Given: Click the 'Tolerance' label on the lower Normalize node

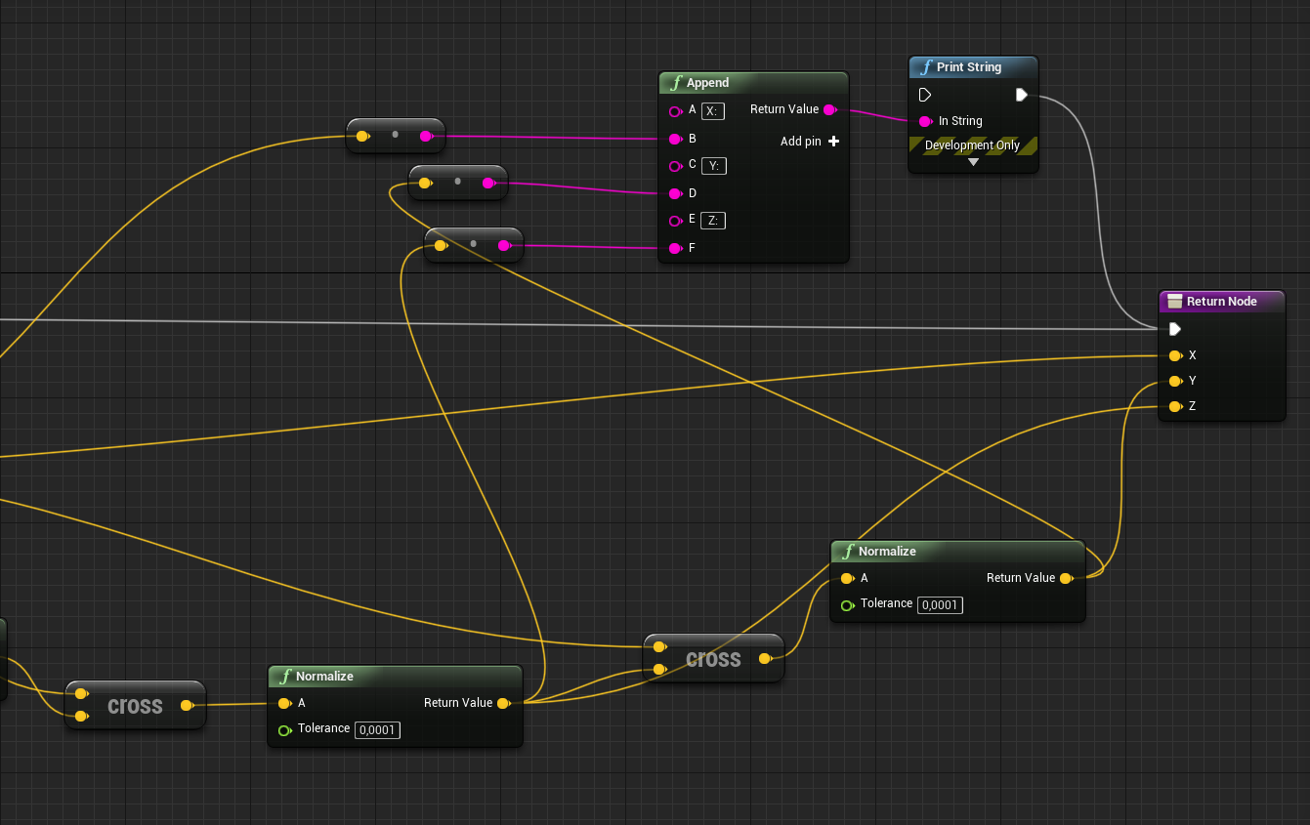Looking at the screenshot, I should pyautogui.click(x=323, y=729).
